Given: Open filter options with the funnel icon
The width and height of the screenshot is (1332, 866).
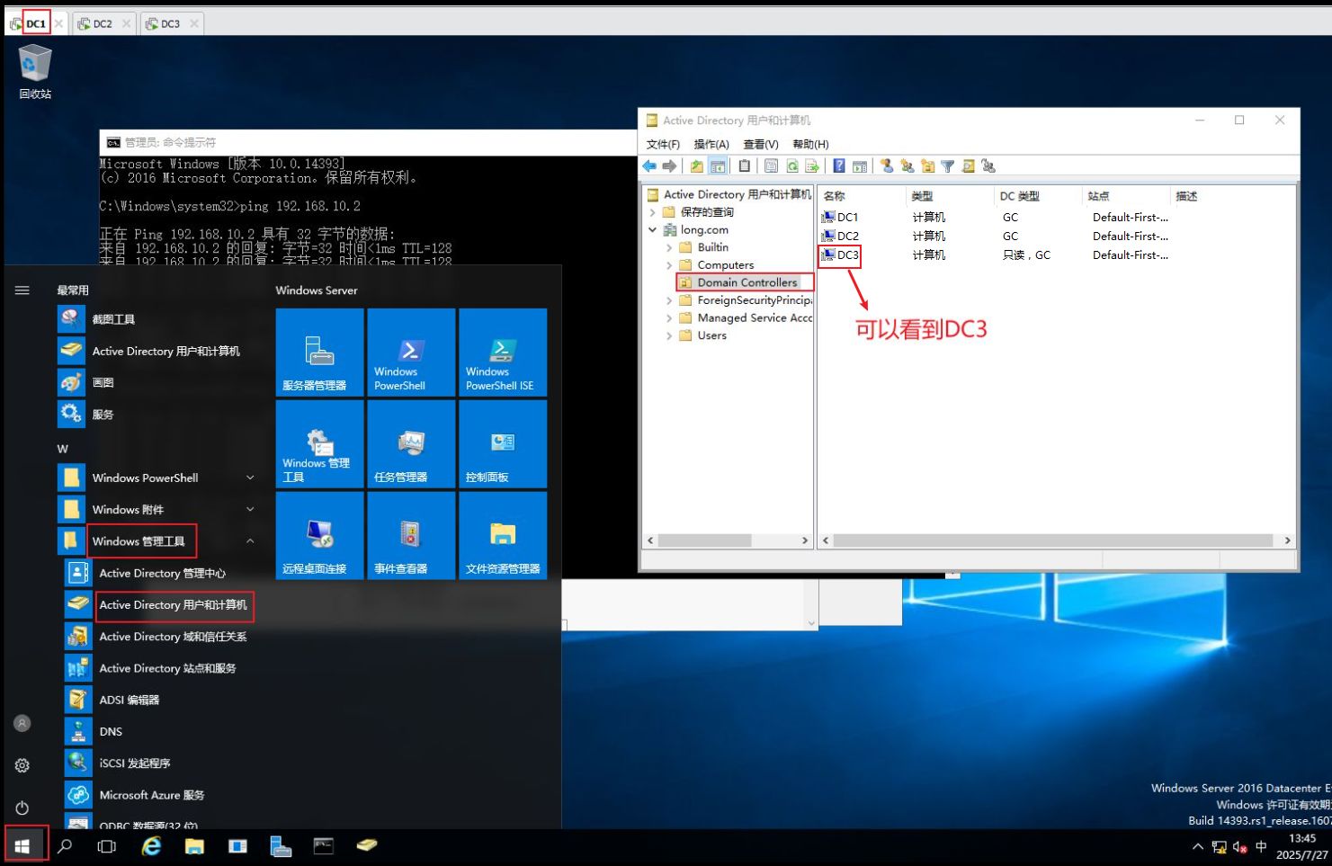Looking at the screenshot, I should click(x=947, y=166).
